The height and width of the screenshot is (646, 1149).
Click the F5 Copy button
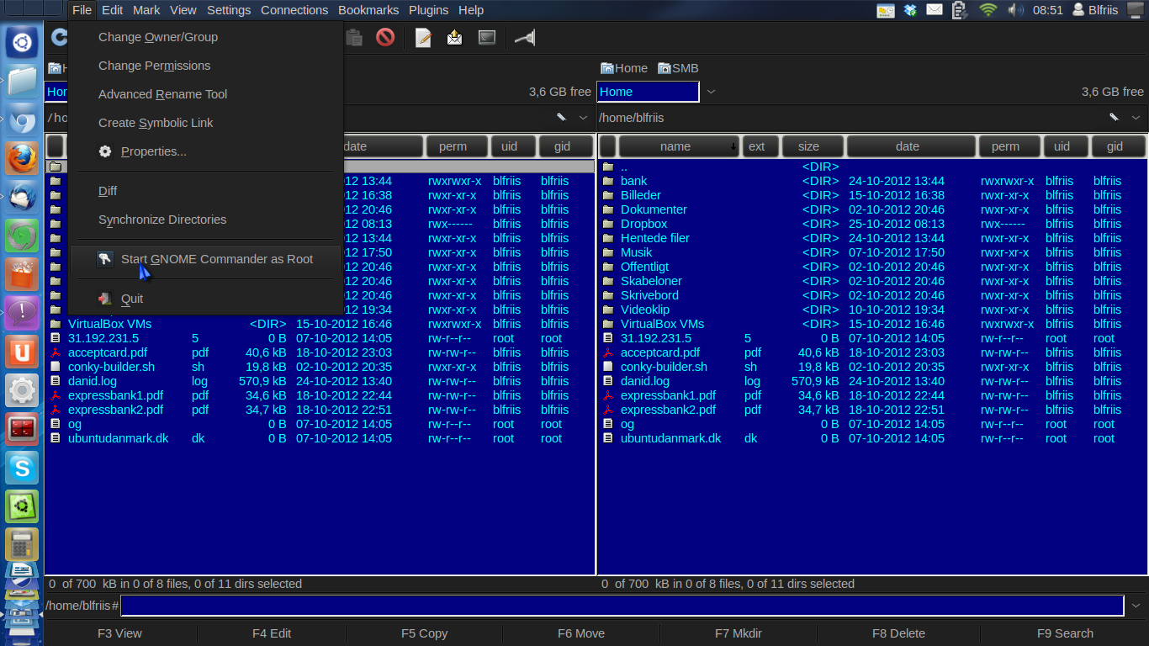coord(424,633)
